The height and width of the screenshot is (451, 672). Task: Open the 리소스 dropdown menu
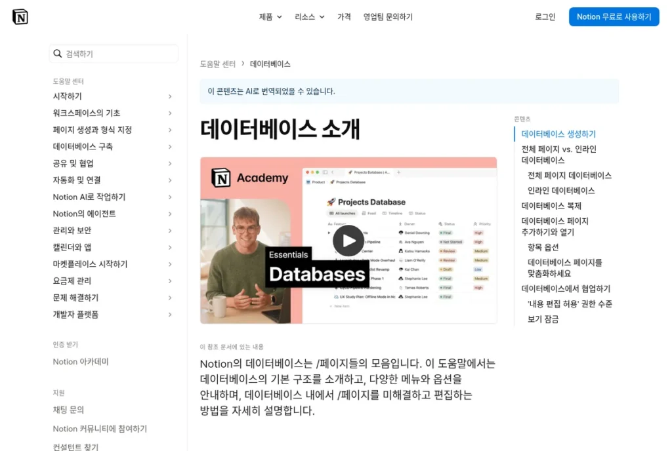coord(310,16)
